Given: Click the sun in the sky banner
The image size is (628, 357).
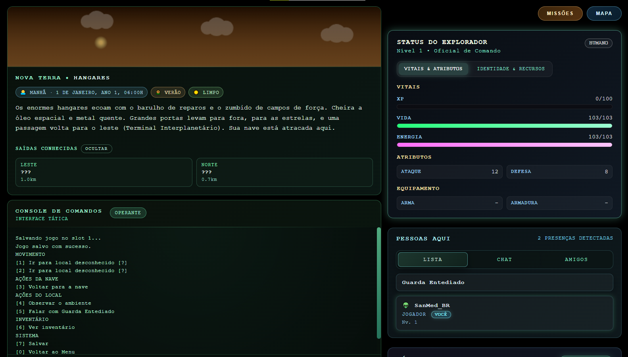Looking at the screenshot, I should click(101, 42).
